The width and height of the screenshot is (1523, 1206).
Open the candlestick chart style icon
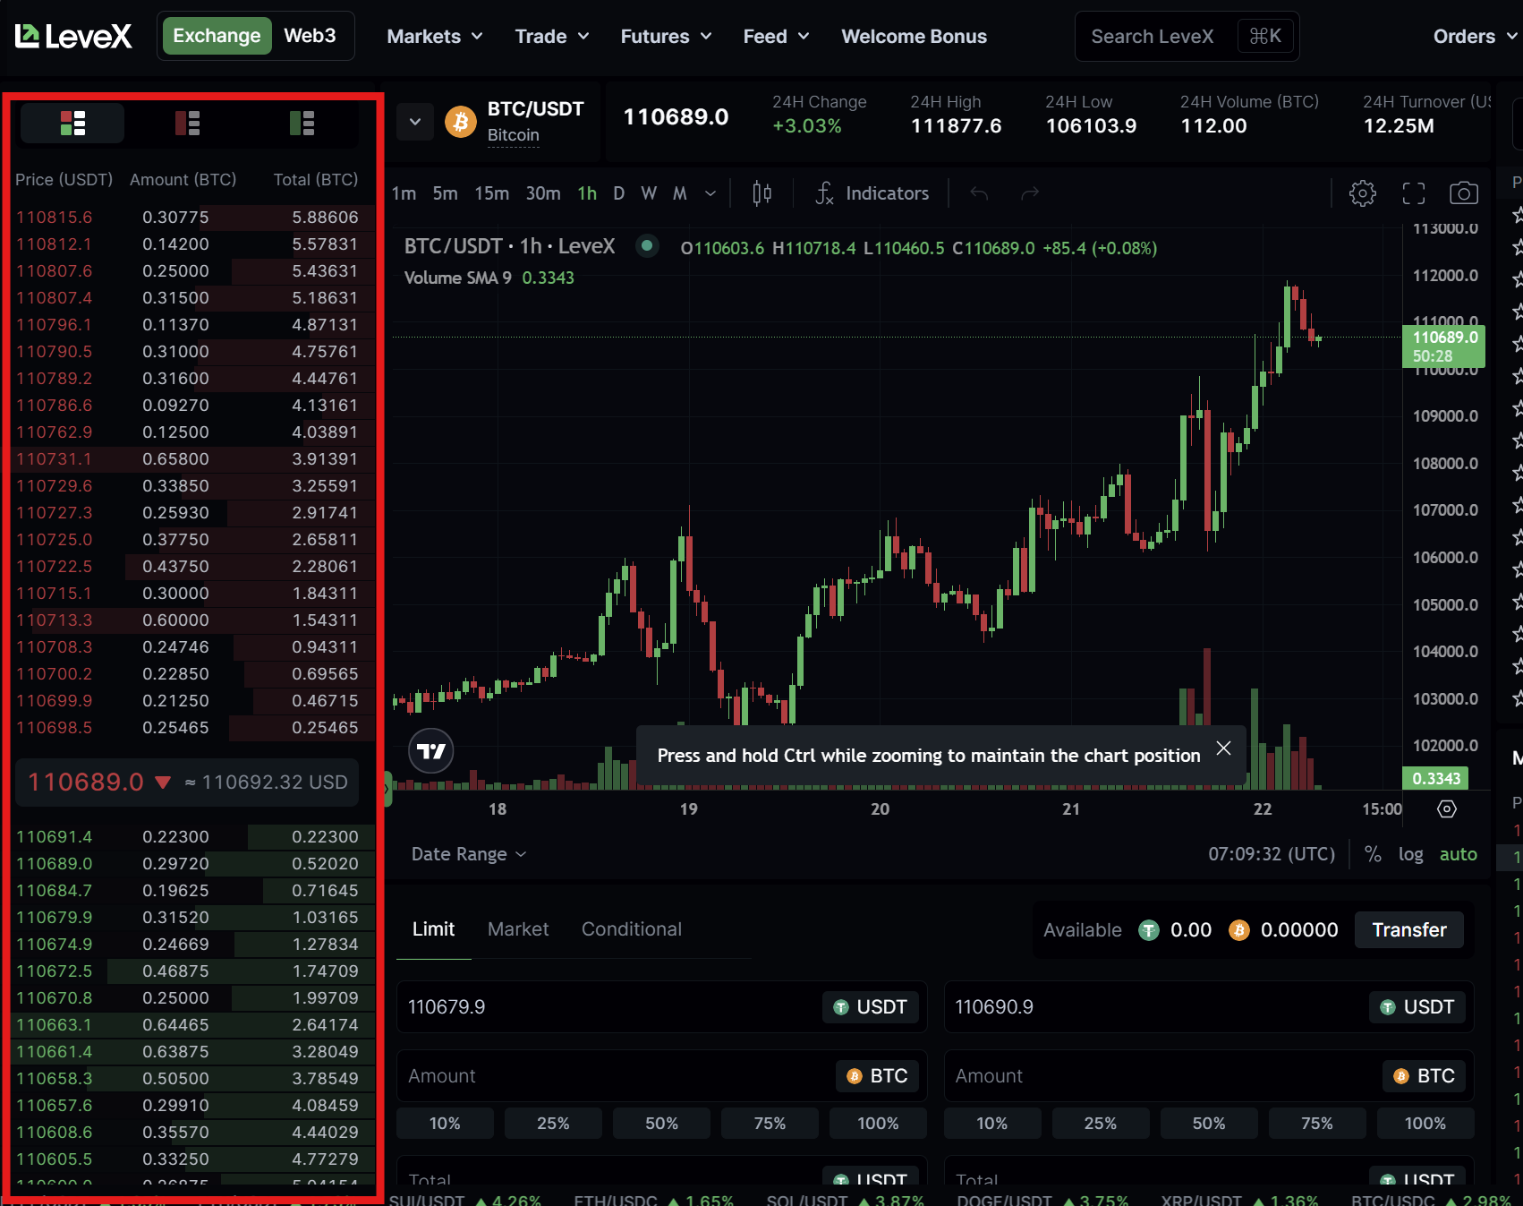(x=761, y=193)
